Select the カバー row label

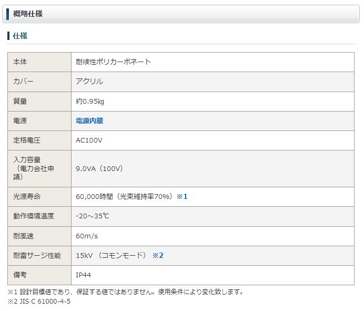23,82
